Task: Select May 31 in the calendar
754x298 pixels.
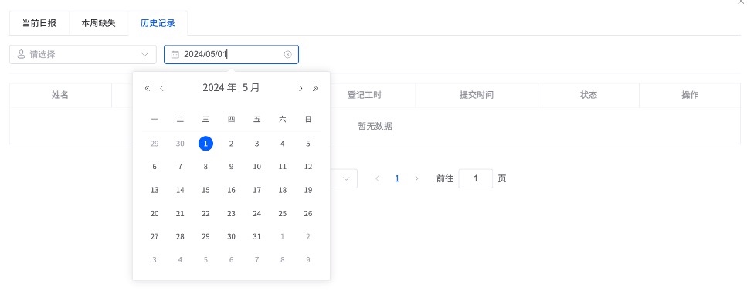Action: [256, 236]
